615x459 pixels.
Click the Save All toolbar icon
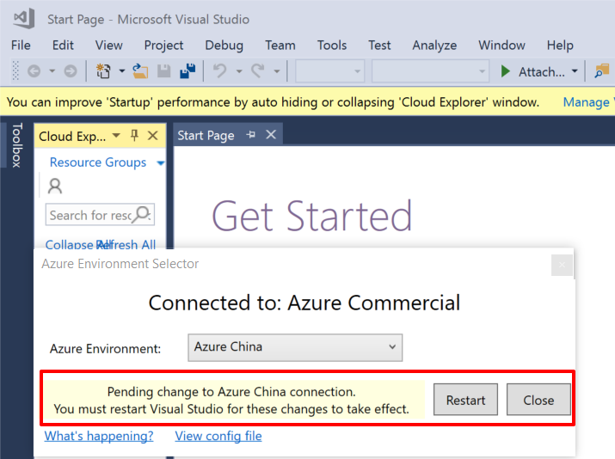(187, 71)
